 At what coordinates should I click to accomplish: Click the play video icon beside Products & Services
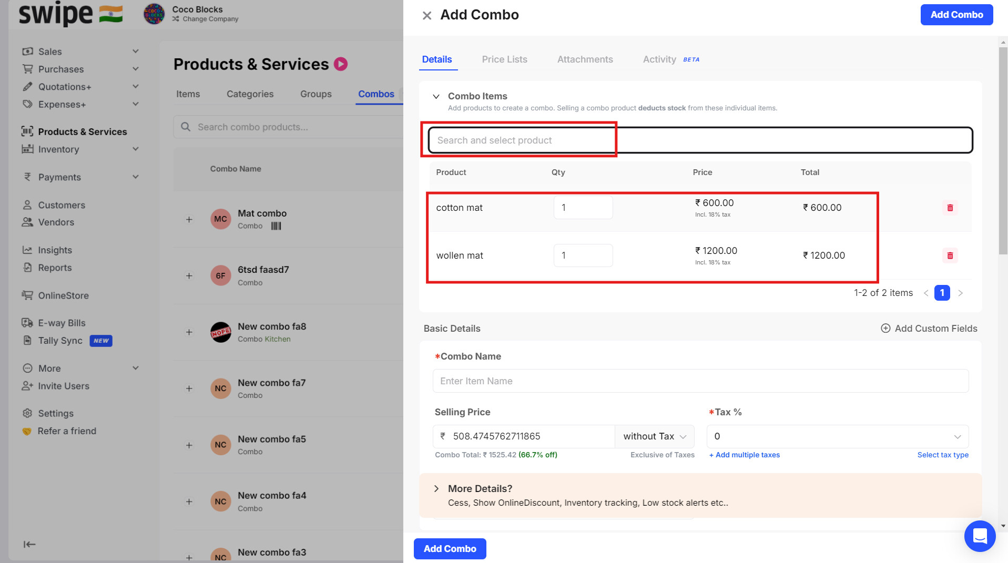(x=341, y=64)
